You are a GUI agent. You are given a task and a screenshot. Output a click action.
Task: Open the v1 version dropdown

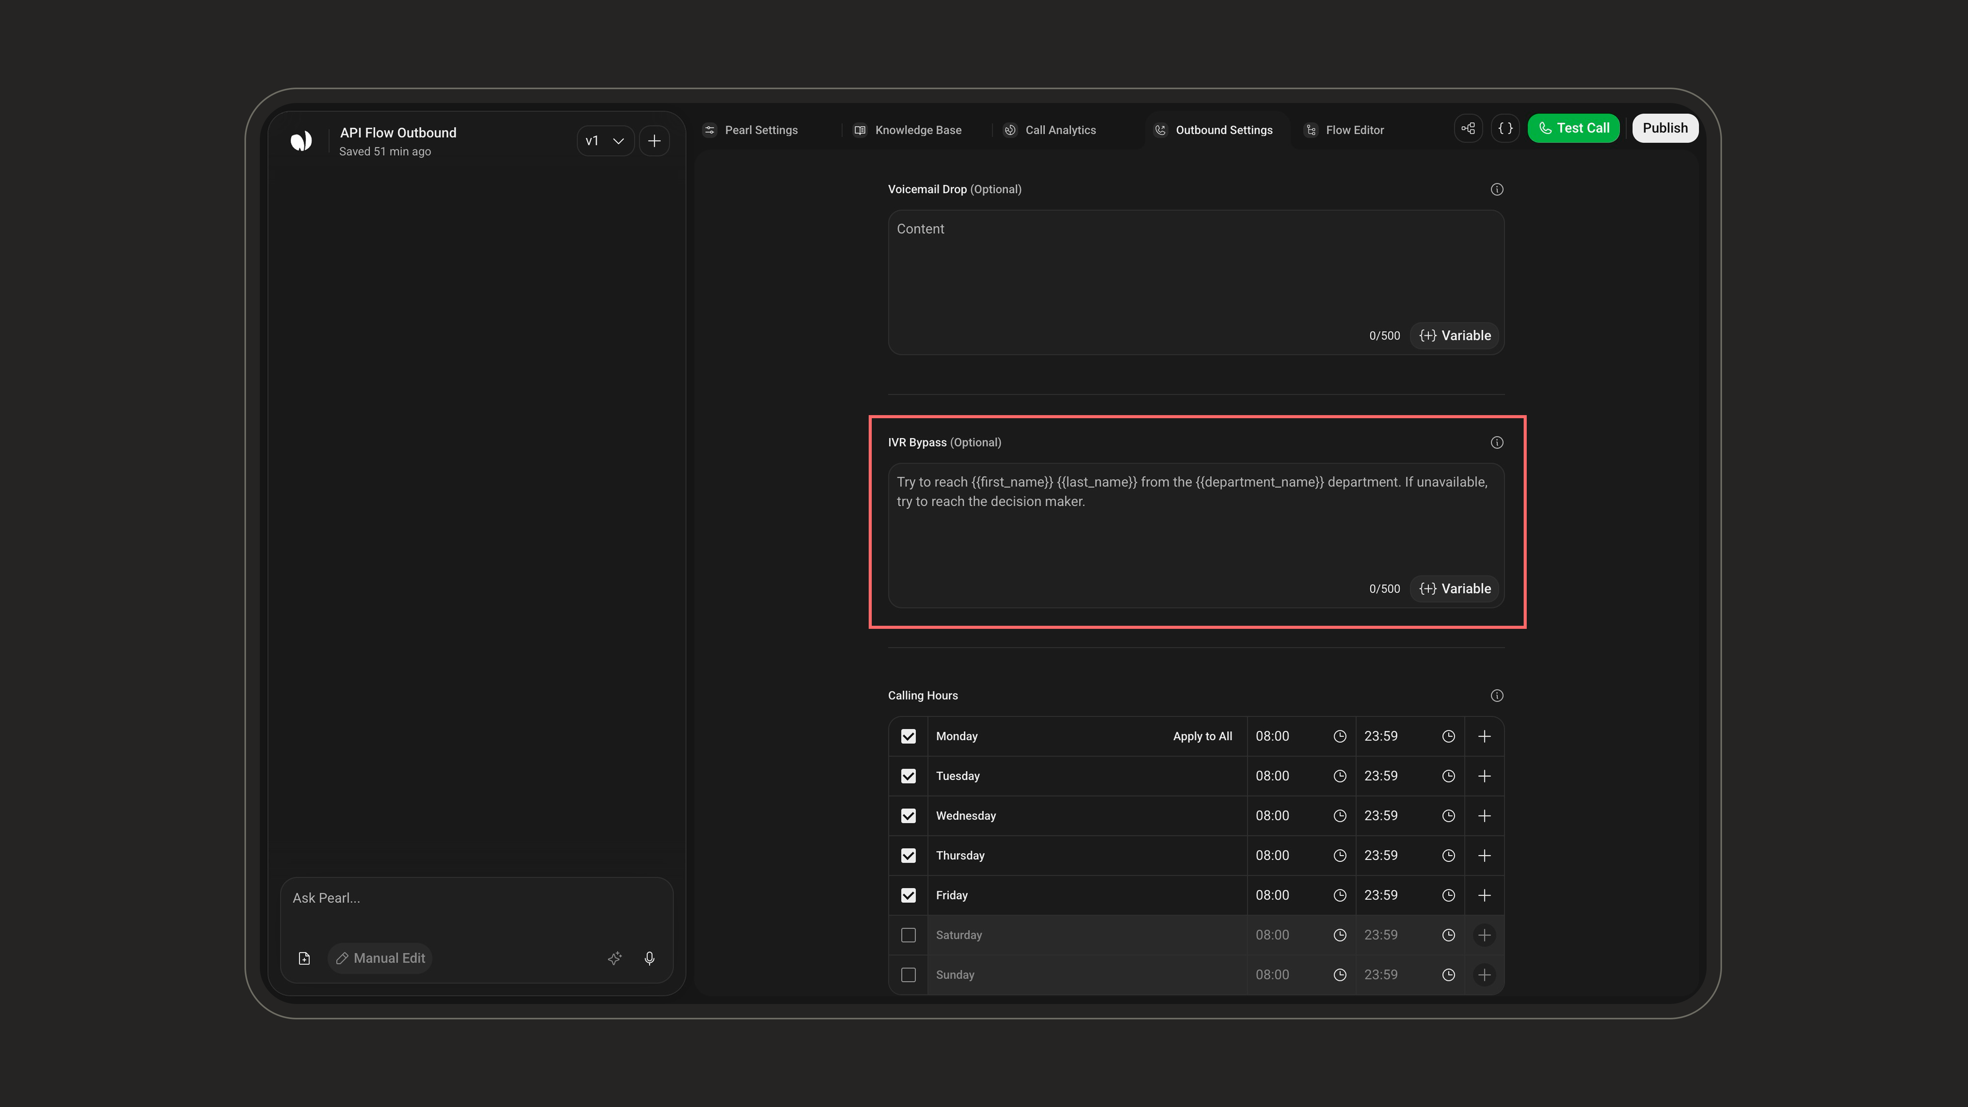605,141
